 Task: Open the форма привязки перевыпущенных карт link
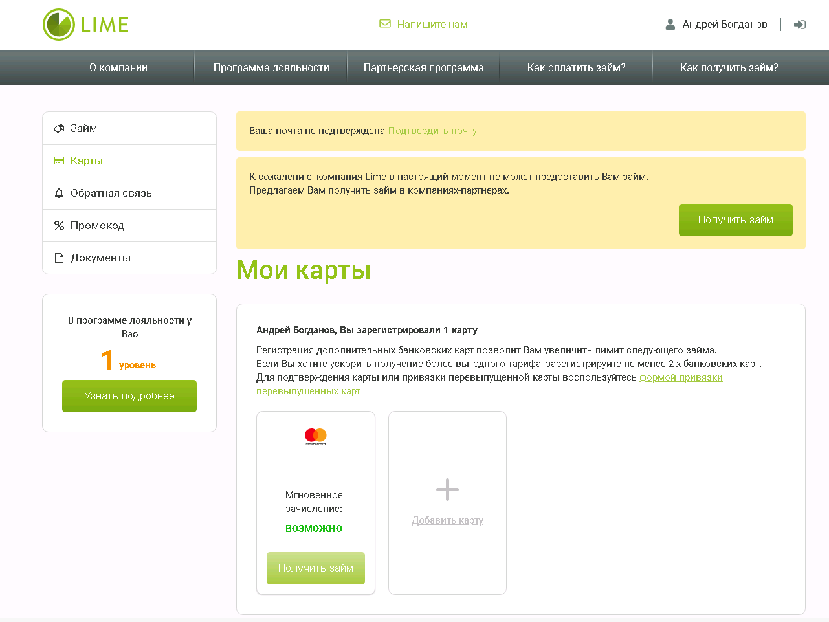coord(680,377)
